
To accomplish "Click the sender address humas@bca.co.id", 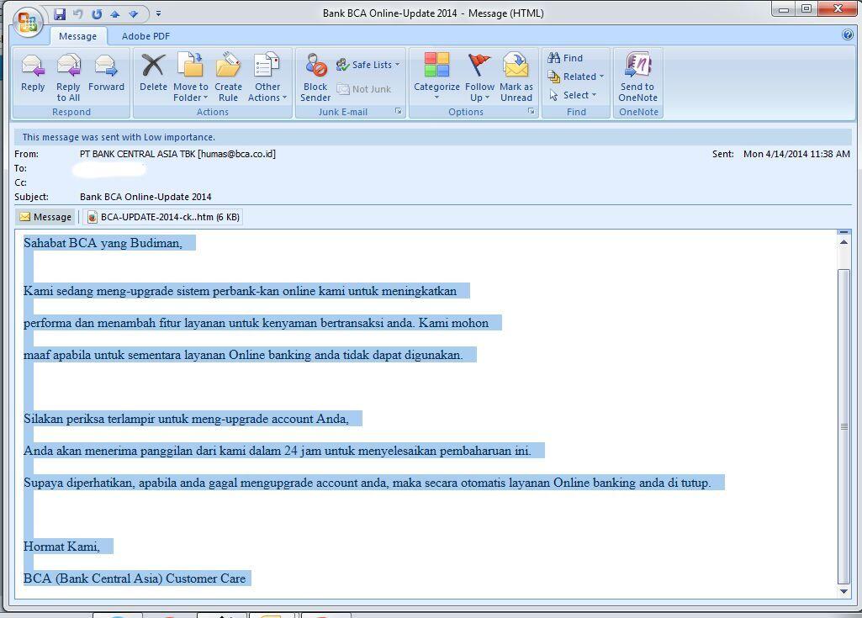I will pyautogui.click(x=236, y=154).
